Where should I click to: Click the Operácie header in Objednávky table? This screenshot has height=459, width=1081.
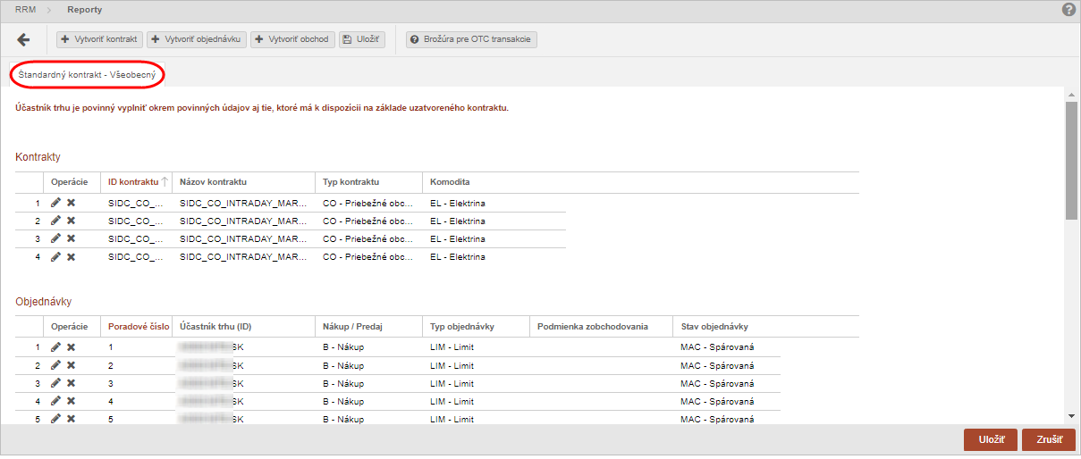pyautogui.click(x=70, y=326)
